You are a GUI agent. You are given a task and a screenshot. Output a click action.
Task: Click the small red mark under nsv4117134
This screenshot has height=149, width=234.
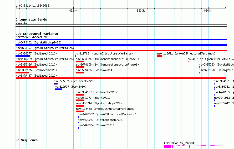point(75,56)
